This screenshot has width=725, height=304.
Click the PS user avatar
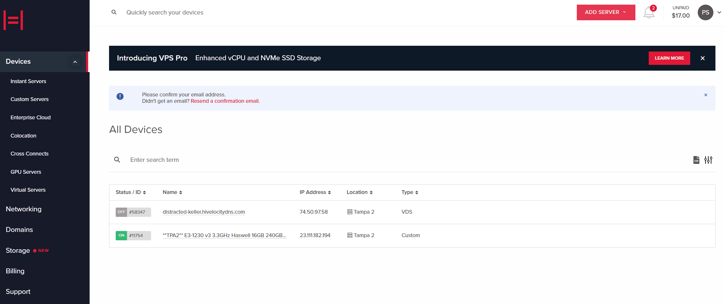click(705, 12)
